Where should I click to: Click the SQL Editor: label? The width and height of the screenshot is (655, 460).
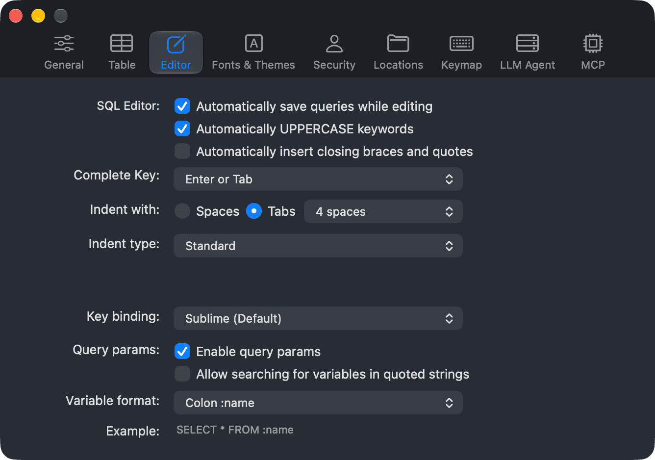tap(128, 106)
